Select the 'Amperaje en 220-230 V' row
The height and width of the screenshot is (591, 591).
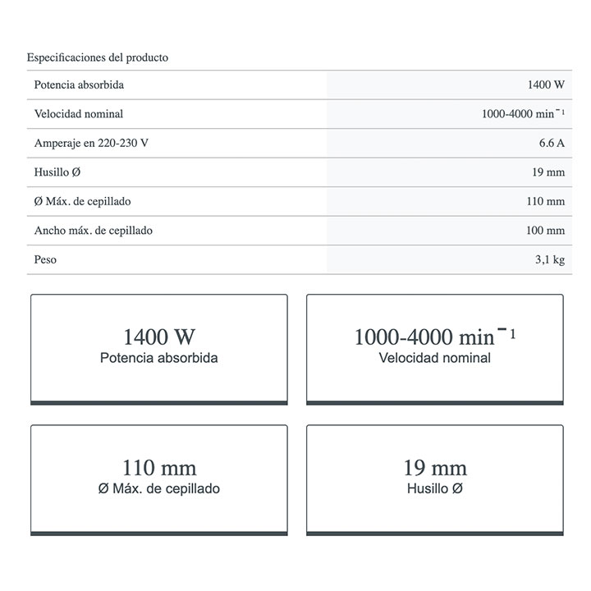91,143
